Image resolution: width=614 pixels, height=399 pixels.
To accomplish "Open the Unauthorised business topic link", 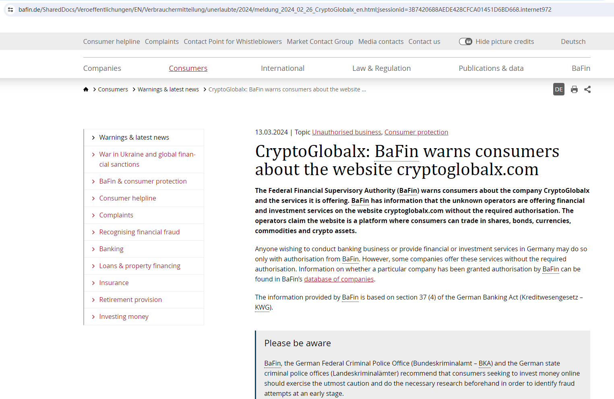I will [x=347, y=132].
